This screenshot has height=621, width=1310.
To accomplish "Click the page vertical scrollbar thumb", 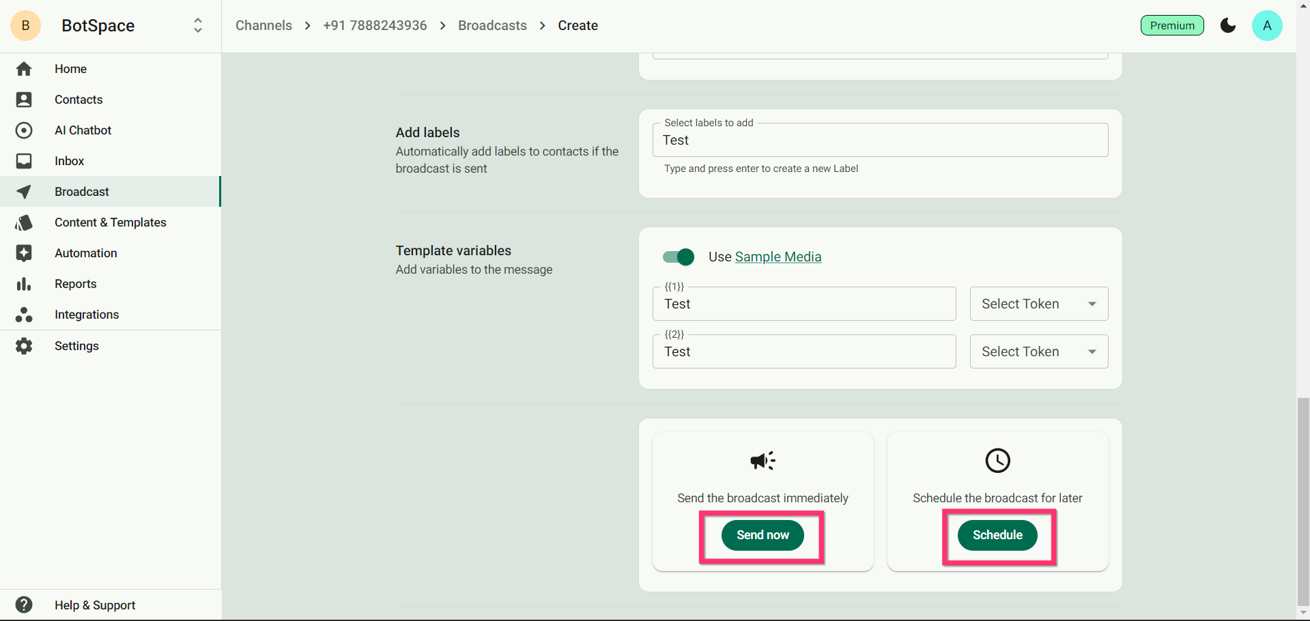I will point(1303,500).
